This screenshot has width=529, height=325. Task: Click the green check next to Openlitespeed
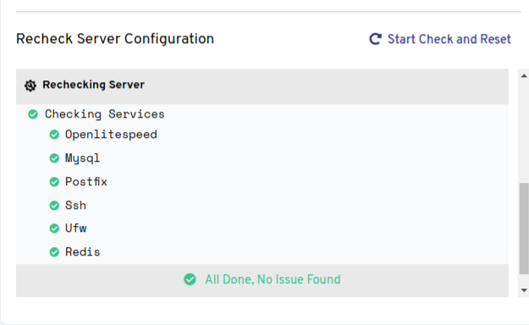coord(54,135)
